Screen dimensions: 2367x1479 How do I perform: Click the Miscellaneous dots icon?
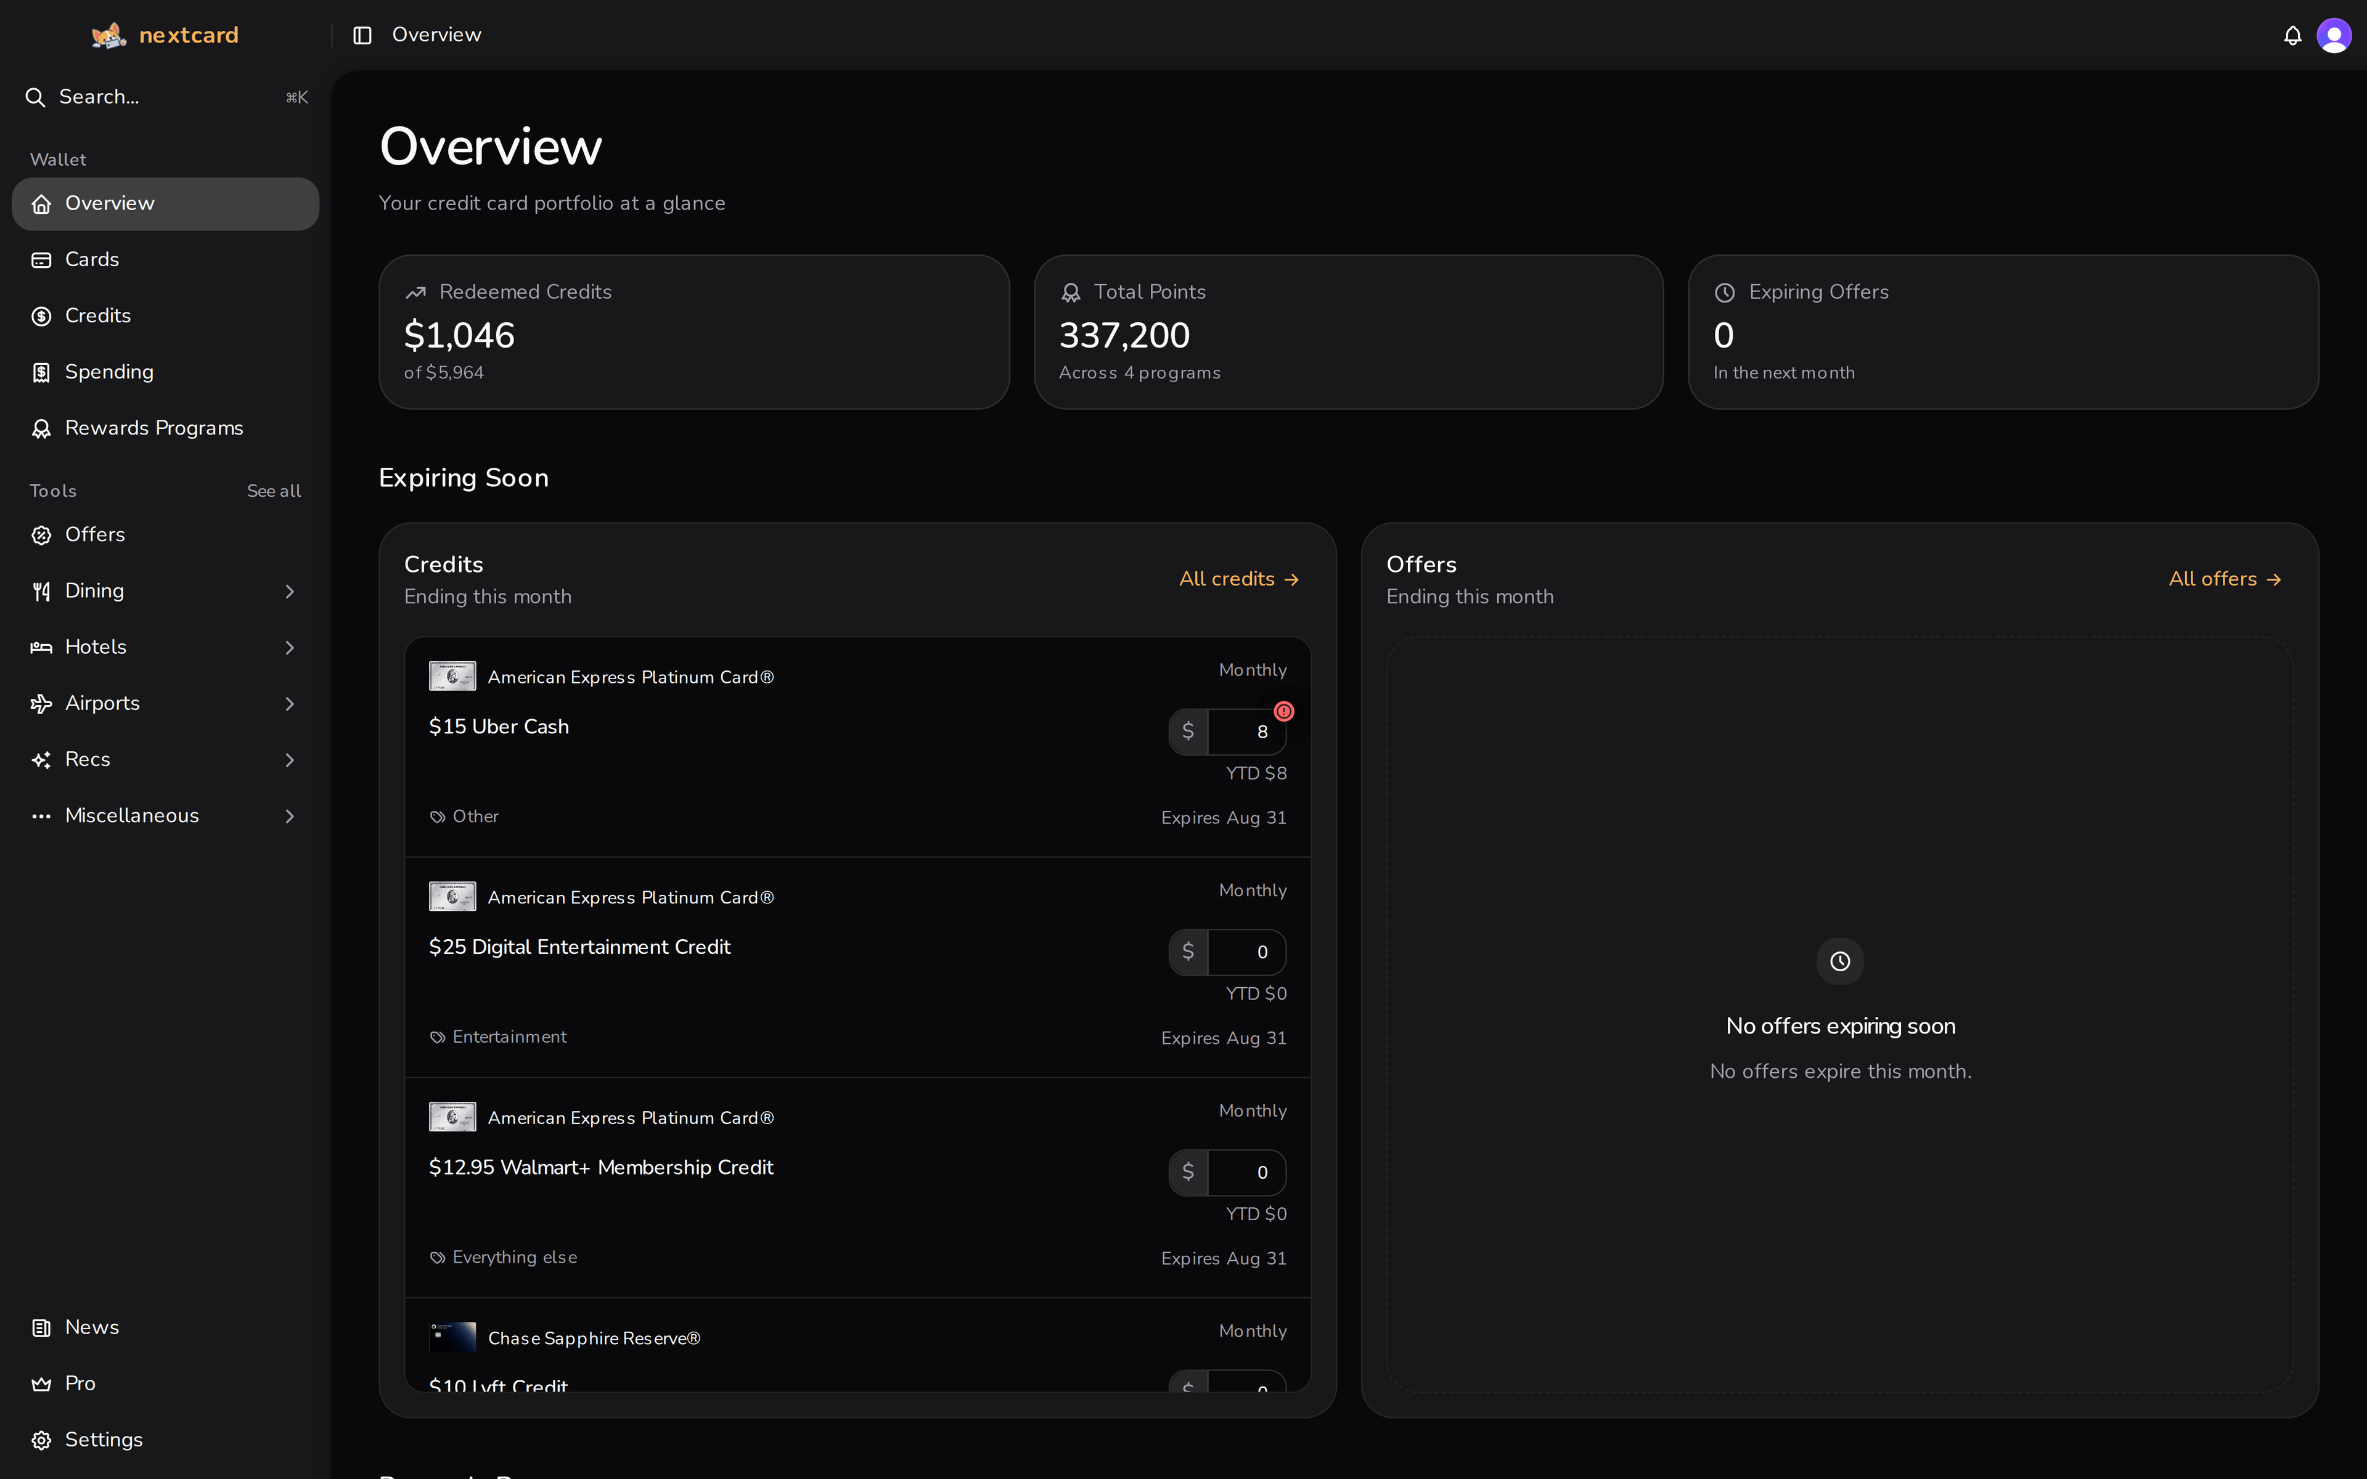(41, 816)
